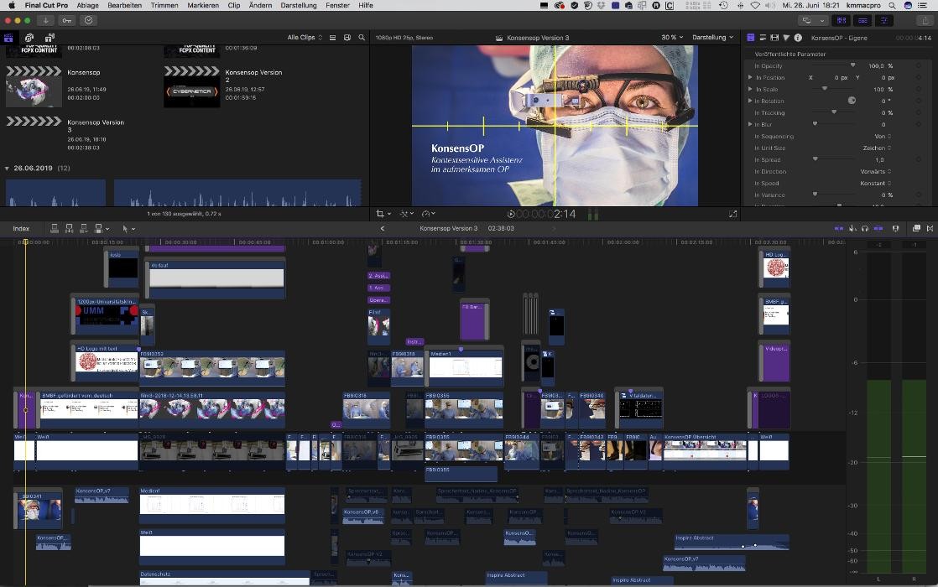
Task: Click the Index button
Action: pyautogui.click(x=21, y=228)
